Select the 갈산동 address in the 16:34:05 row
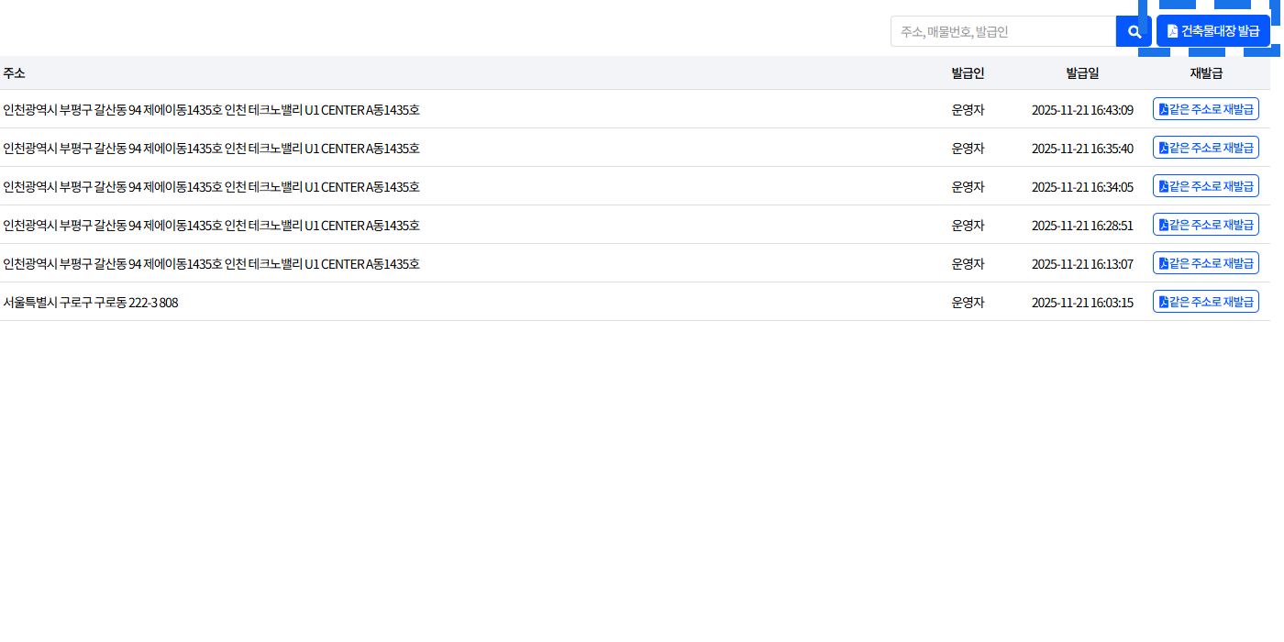The width and height of the screenshot is (1284, 642). pos(211,187)
